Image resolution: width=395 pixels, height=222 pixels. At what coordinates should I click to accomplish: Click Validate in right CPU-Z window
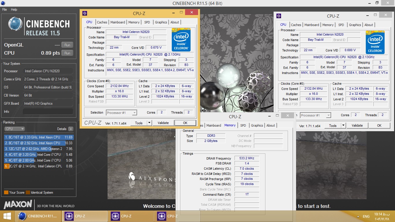pyautogui.click(x=357, y=125)
